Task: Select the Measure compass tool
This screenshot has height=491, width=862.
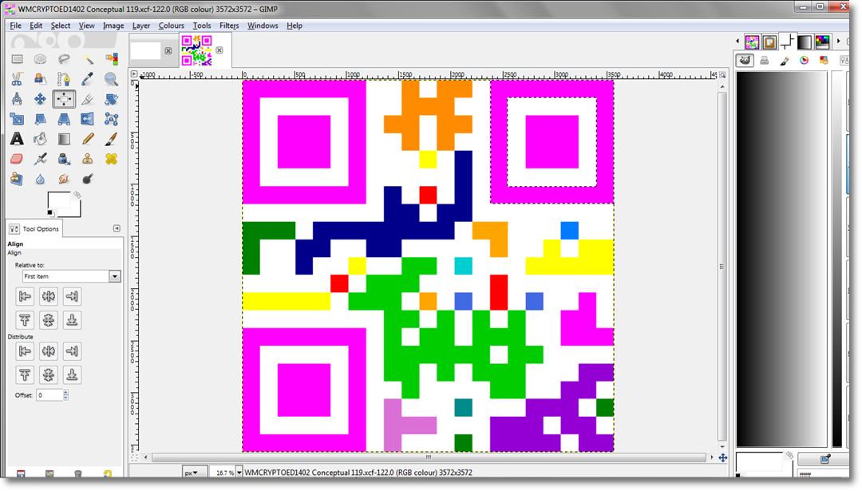Action: coord(17,99)
